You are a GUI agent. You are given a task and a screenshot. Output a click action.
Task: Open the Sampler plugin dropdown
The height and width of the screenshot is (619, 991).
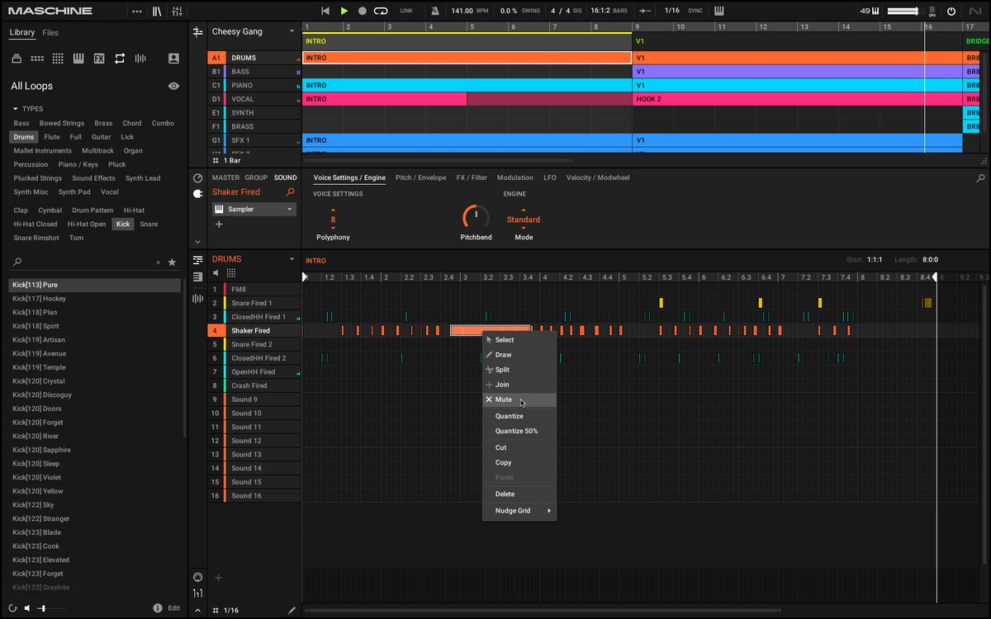pyautogui.click(x=290, y=210)
